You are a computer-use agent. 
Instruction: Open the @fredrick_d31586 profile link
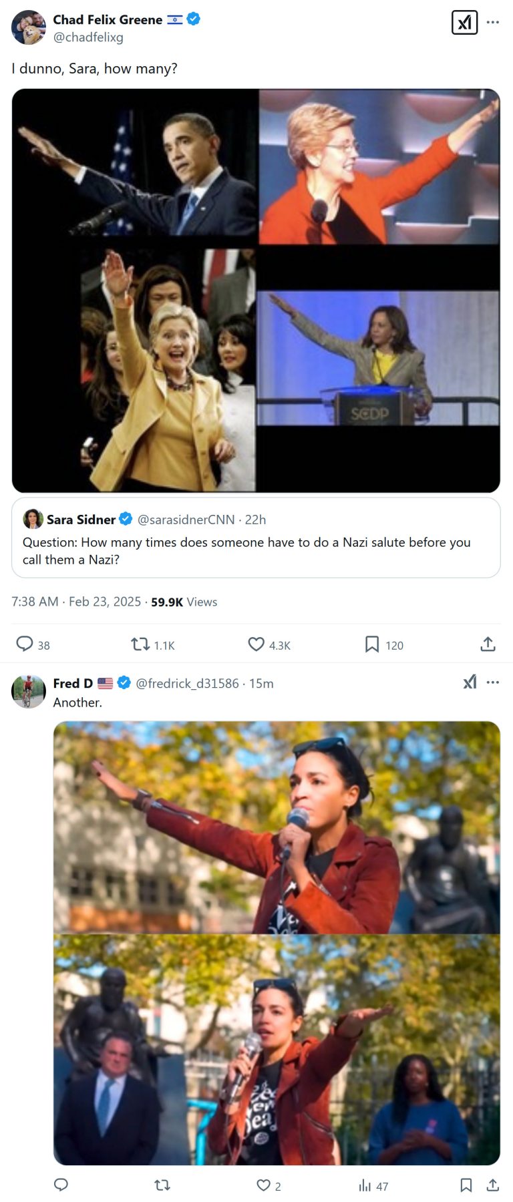point(187,683)
